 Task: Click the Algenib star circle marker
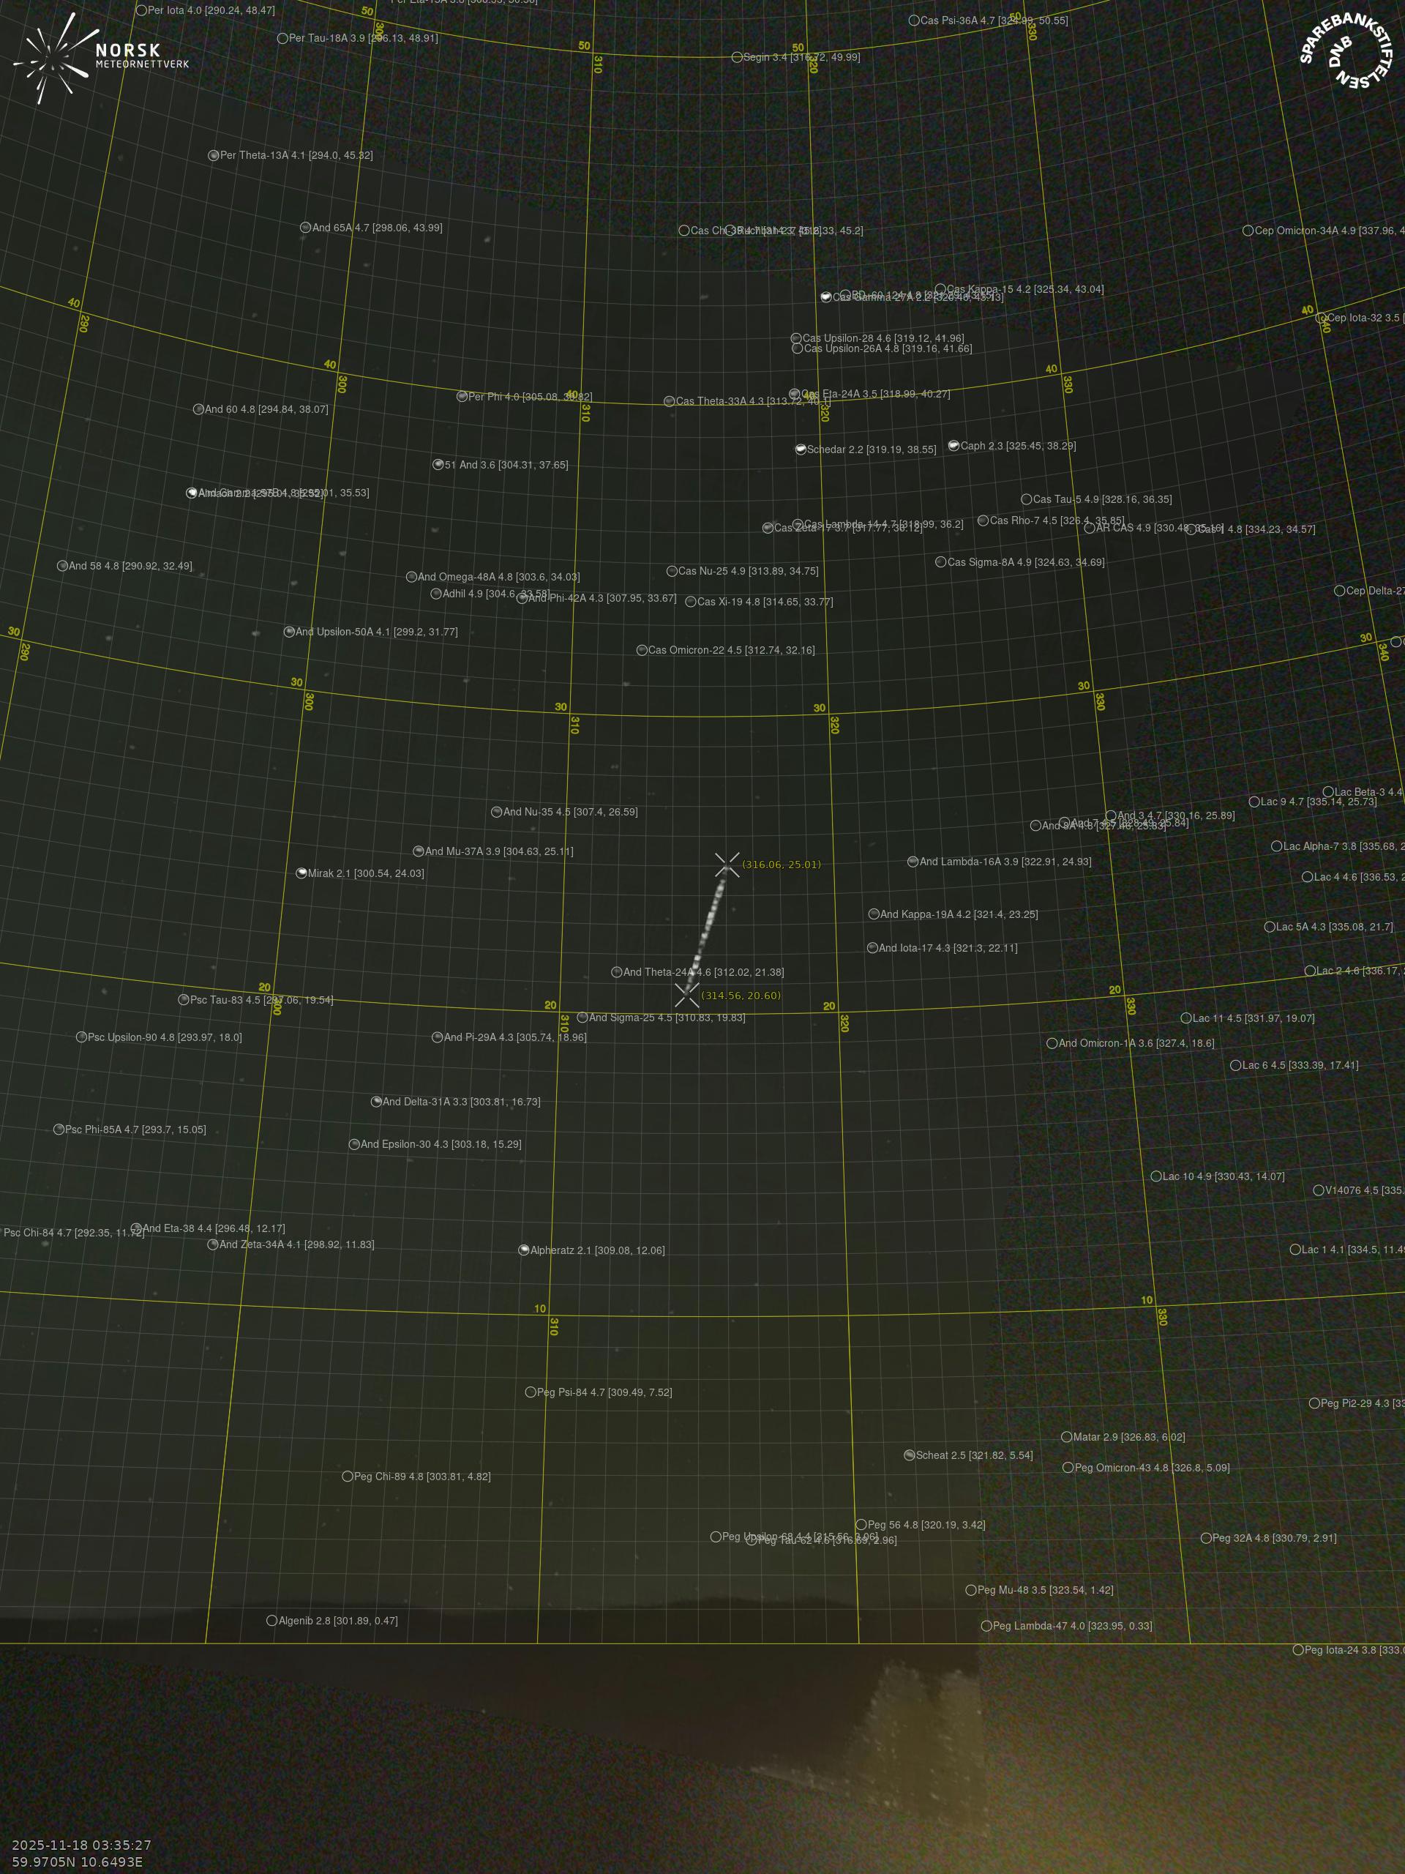pos(272,1621)
